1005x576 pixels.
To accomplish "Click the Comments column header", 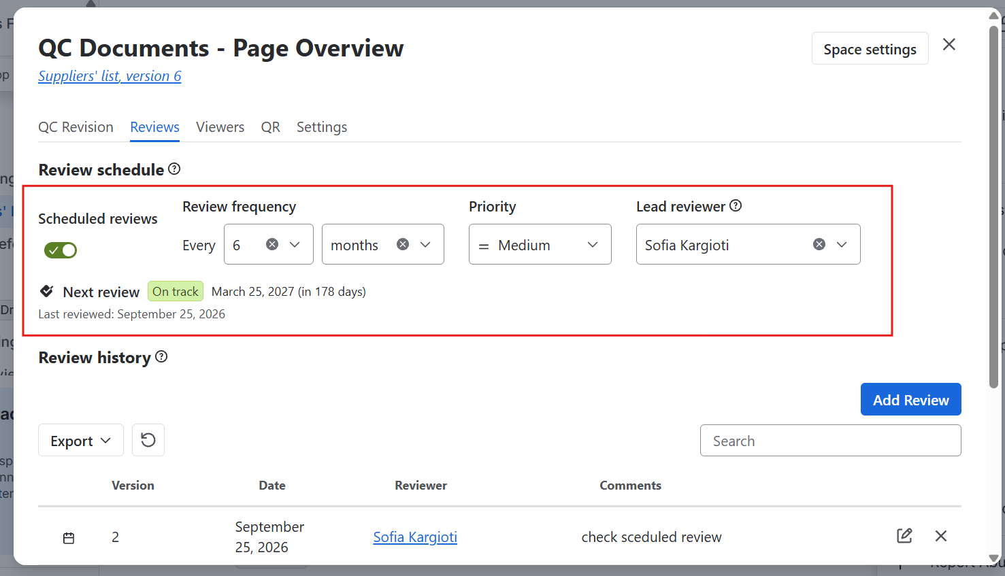I will [630, 486].
